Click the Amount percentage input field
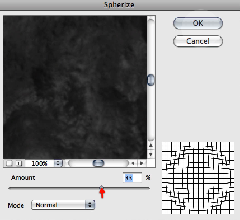The width and height of the screenshot is (240, 220). point(132,178)
